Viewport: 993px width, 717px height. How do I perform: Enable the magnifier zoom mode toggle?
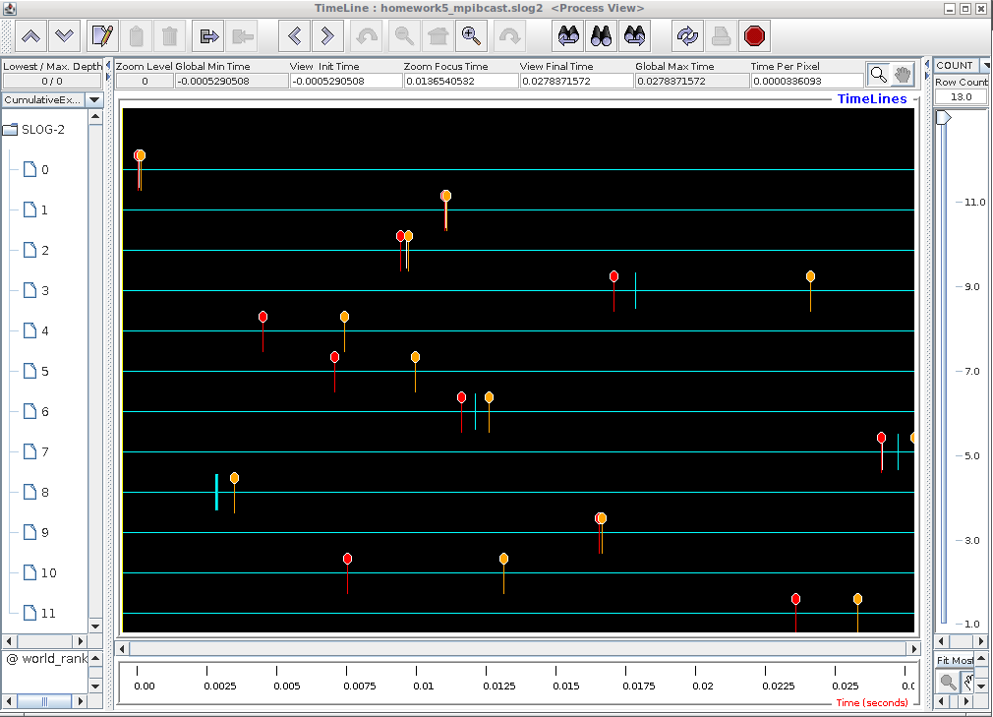click(879, 75)
